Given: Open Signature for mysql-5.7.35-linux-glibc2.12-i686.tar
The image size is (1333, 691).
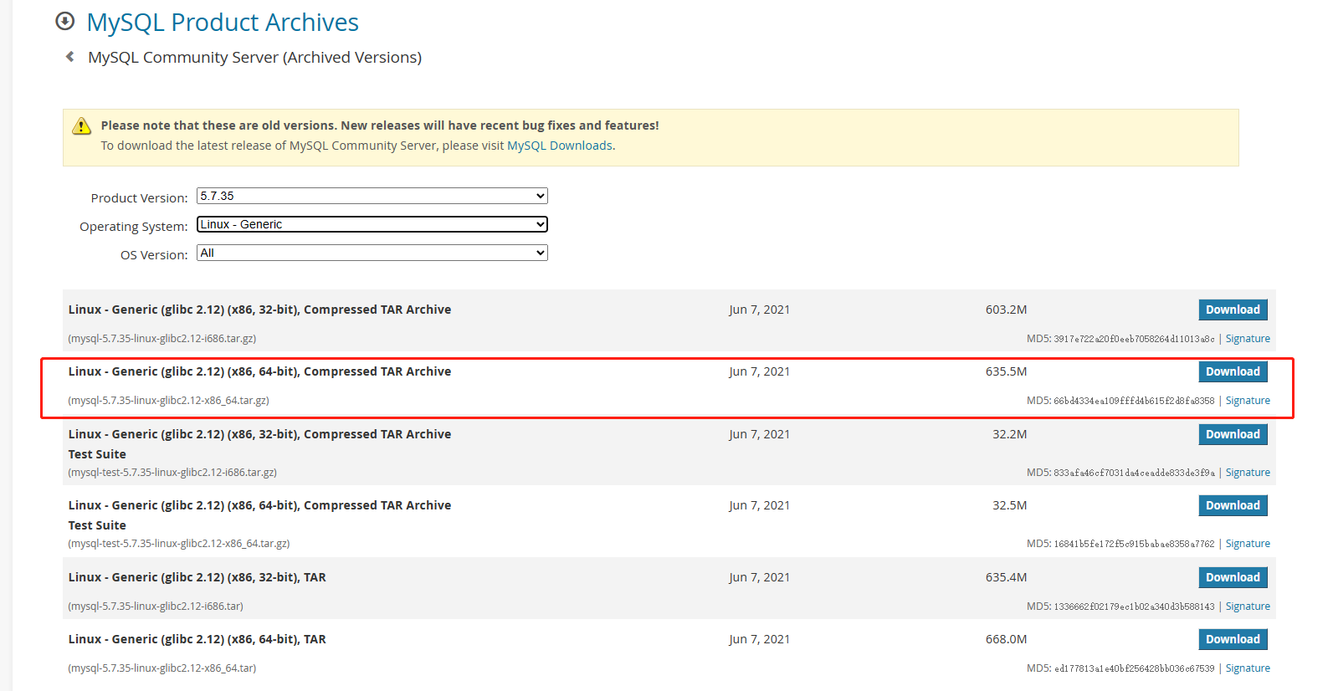Looking at the screenshot, I should click(x=1248, y=607).
